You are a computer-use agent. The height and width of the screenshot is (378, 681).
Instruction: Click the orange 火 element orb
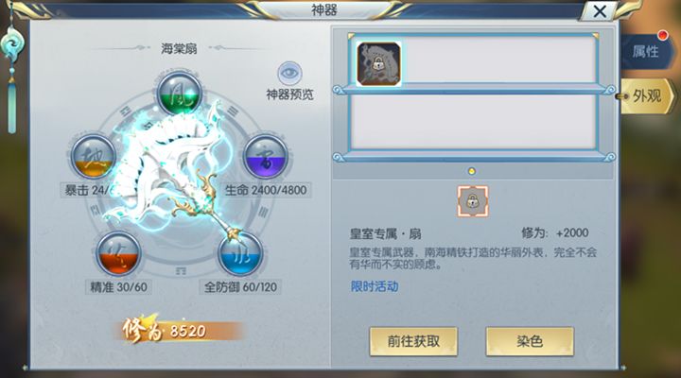[x=118, y=253]
